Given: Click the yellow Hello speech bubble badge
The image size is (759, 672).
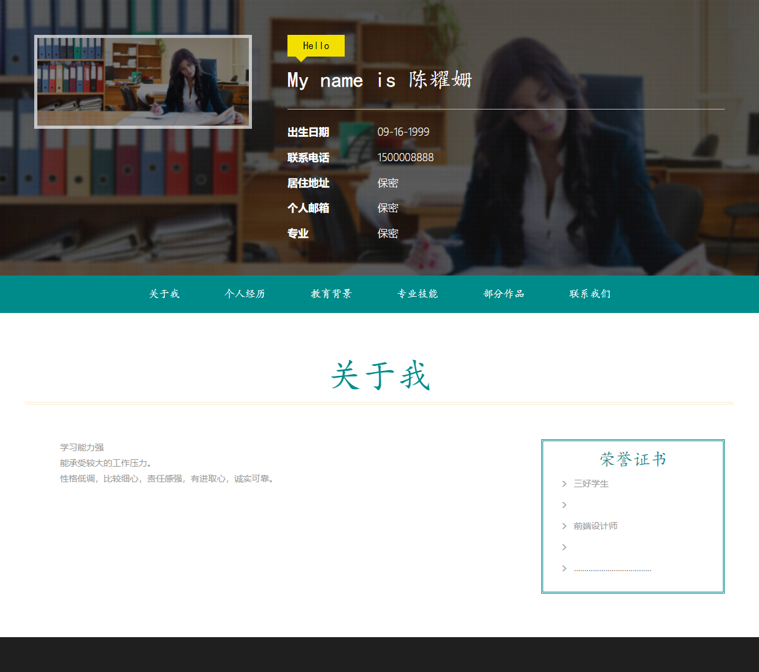Looking at the screenshot, I should [315, 45].
